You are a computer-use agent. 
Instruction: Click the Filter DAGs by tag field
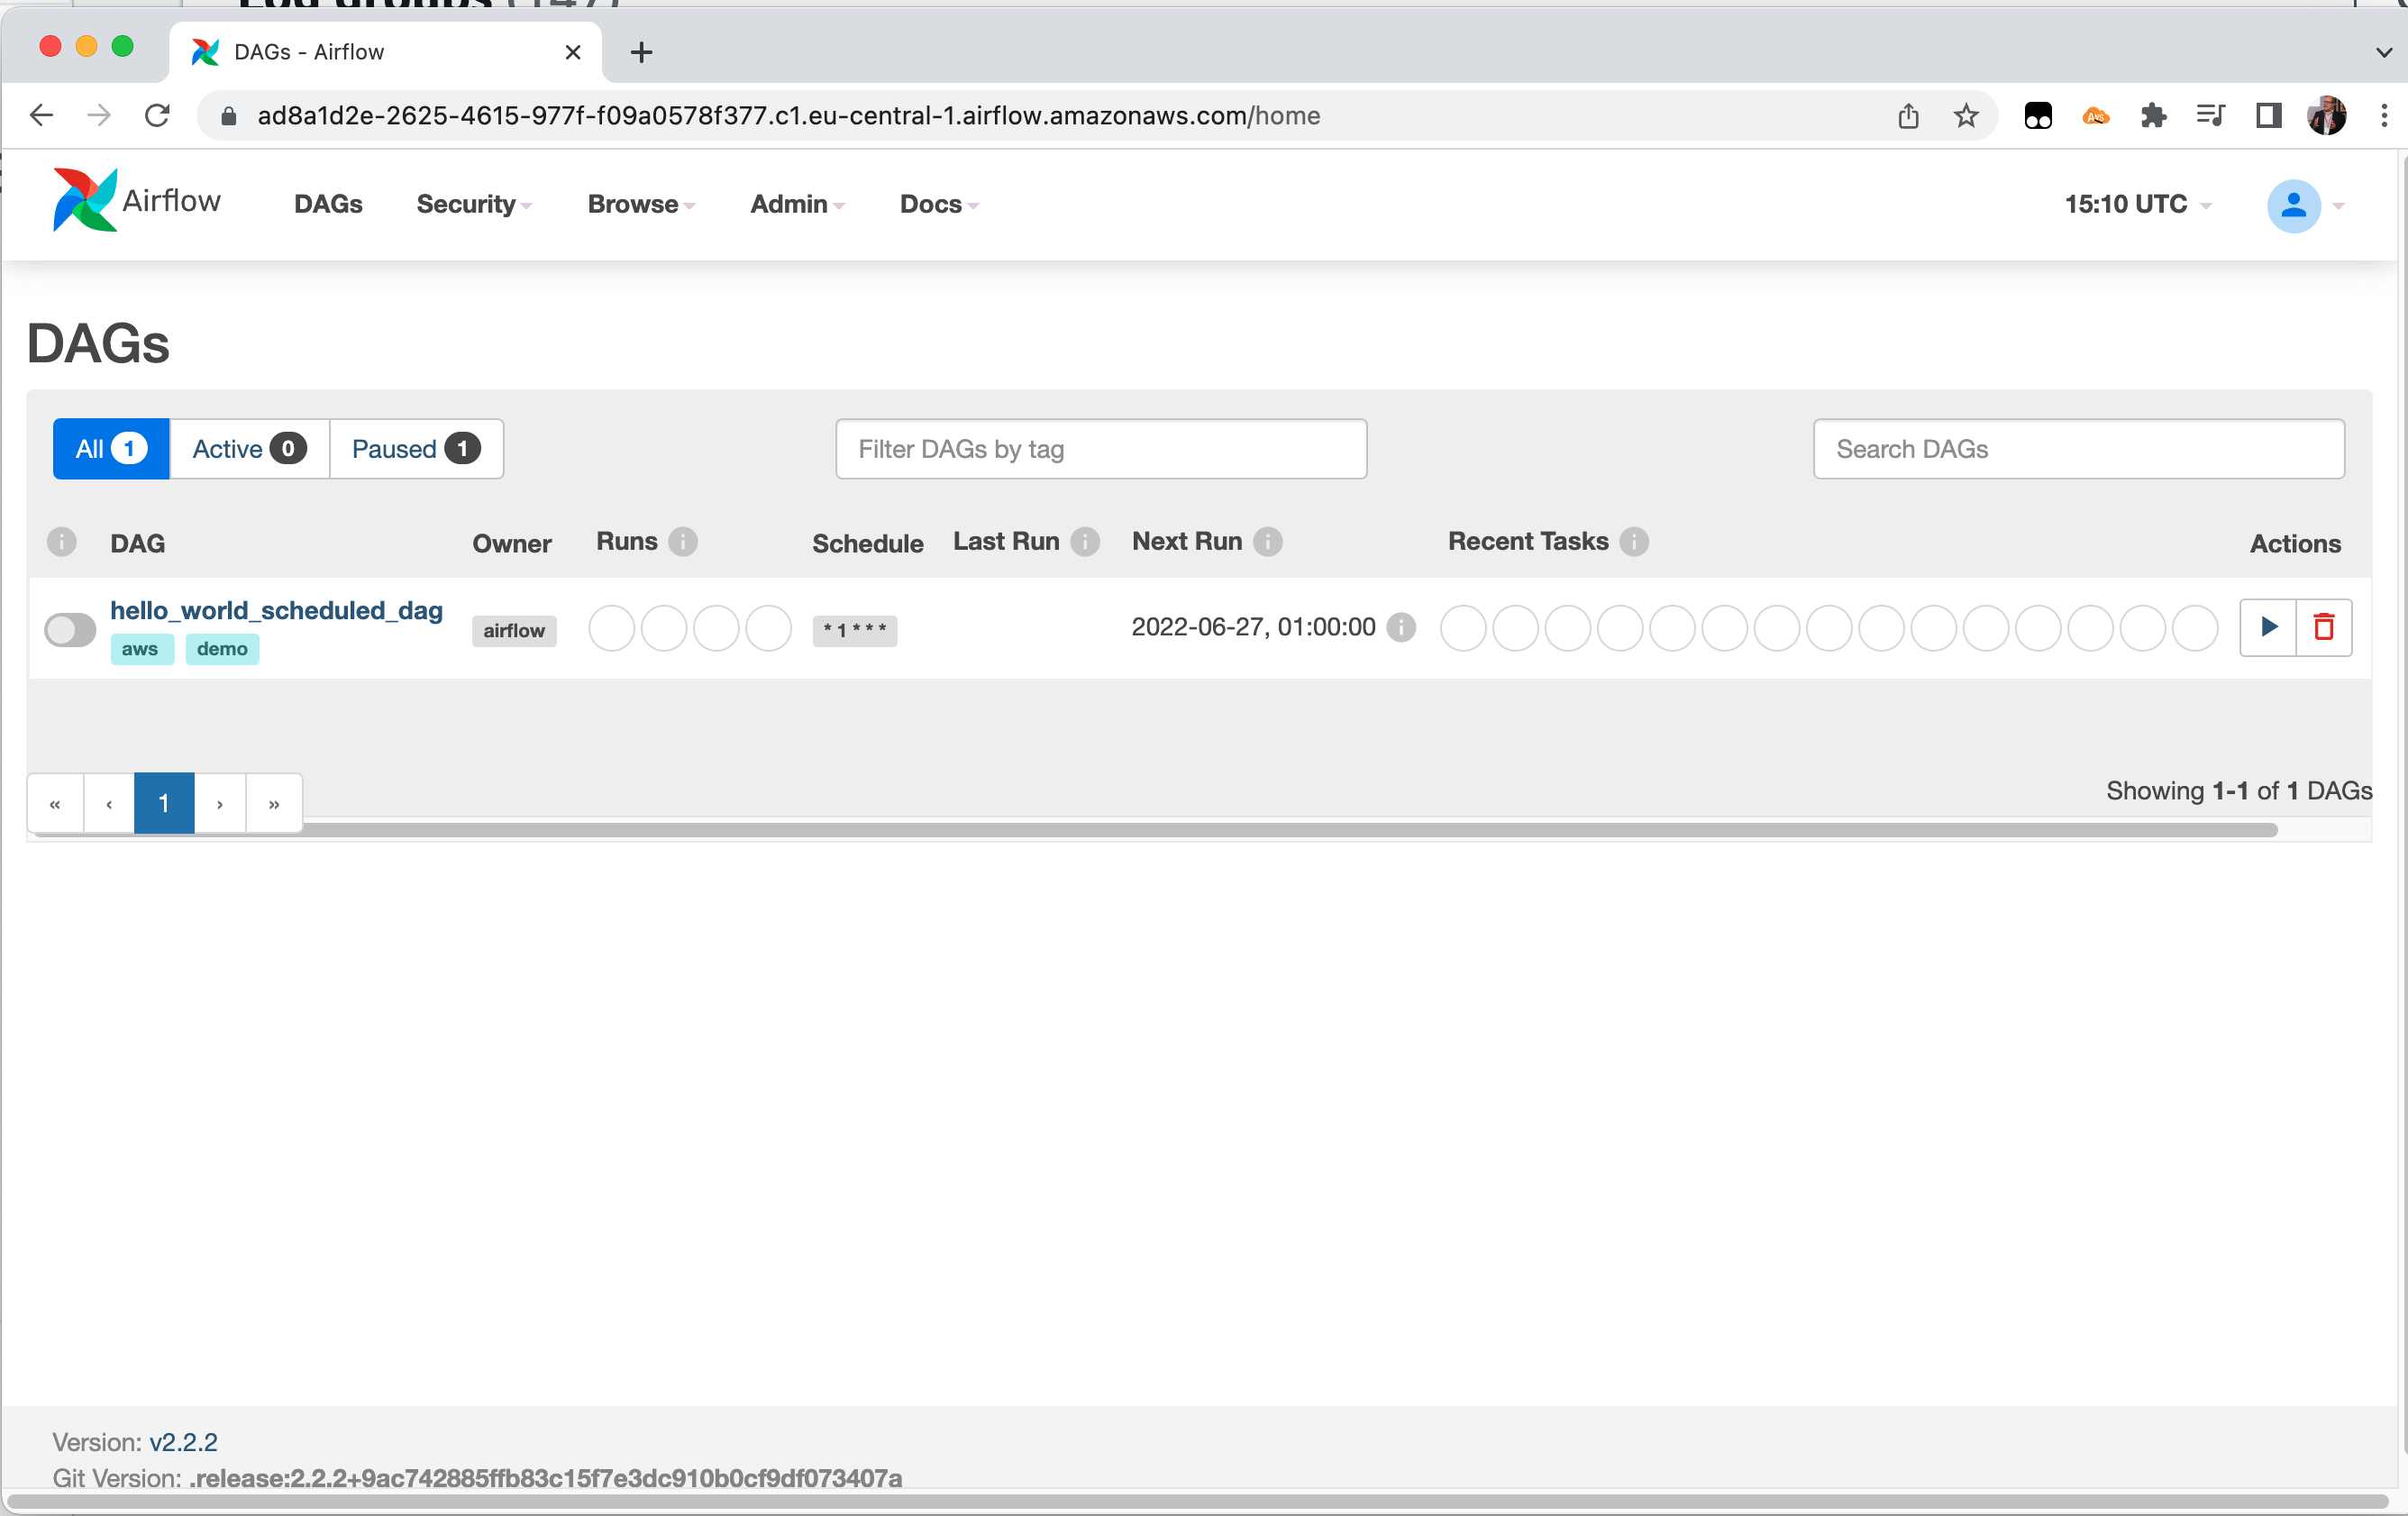[1100, 449]
